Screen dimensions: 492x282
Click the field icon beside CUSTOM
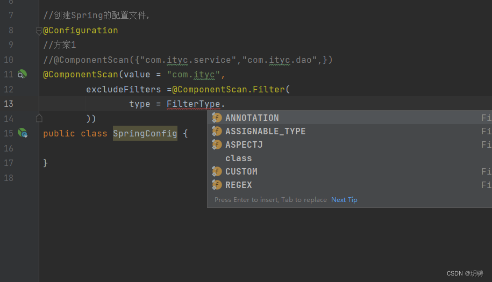(x=217, y=172)
